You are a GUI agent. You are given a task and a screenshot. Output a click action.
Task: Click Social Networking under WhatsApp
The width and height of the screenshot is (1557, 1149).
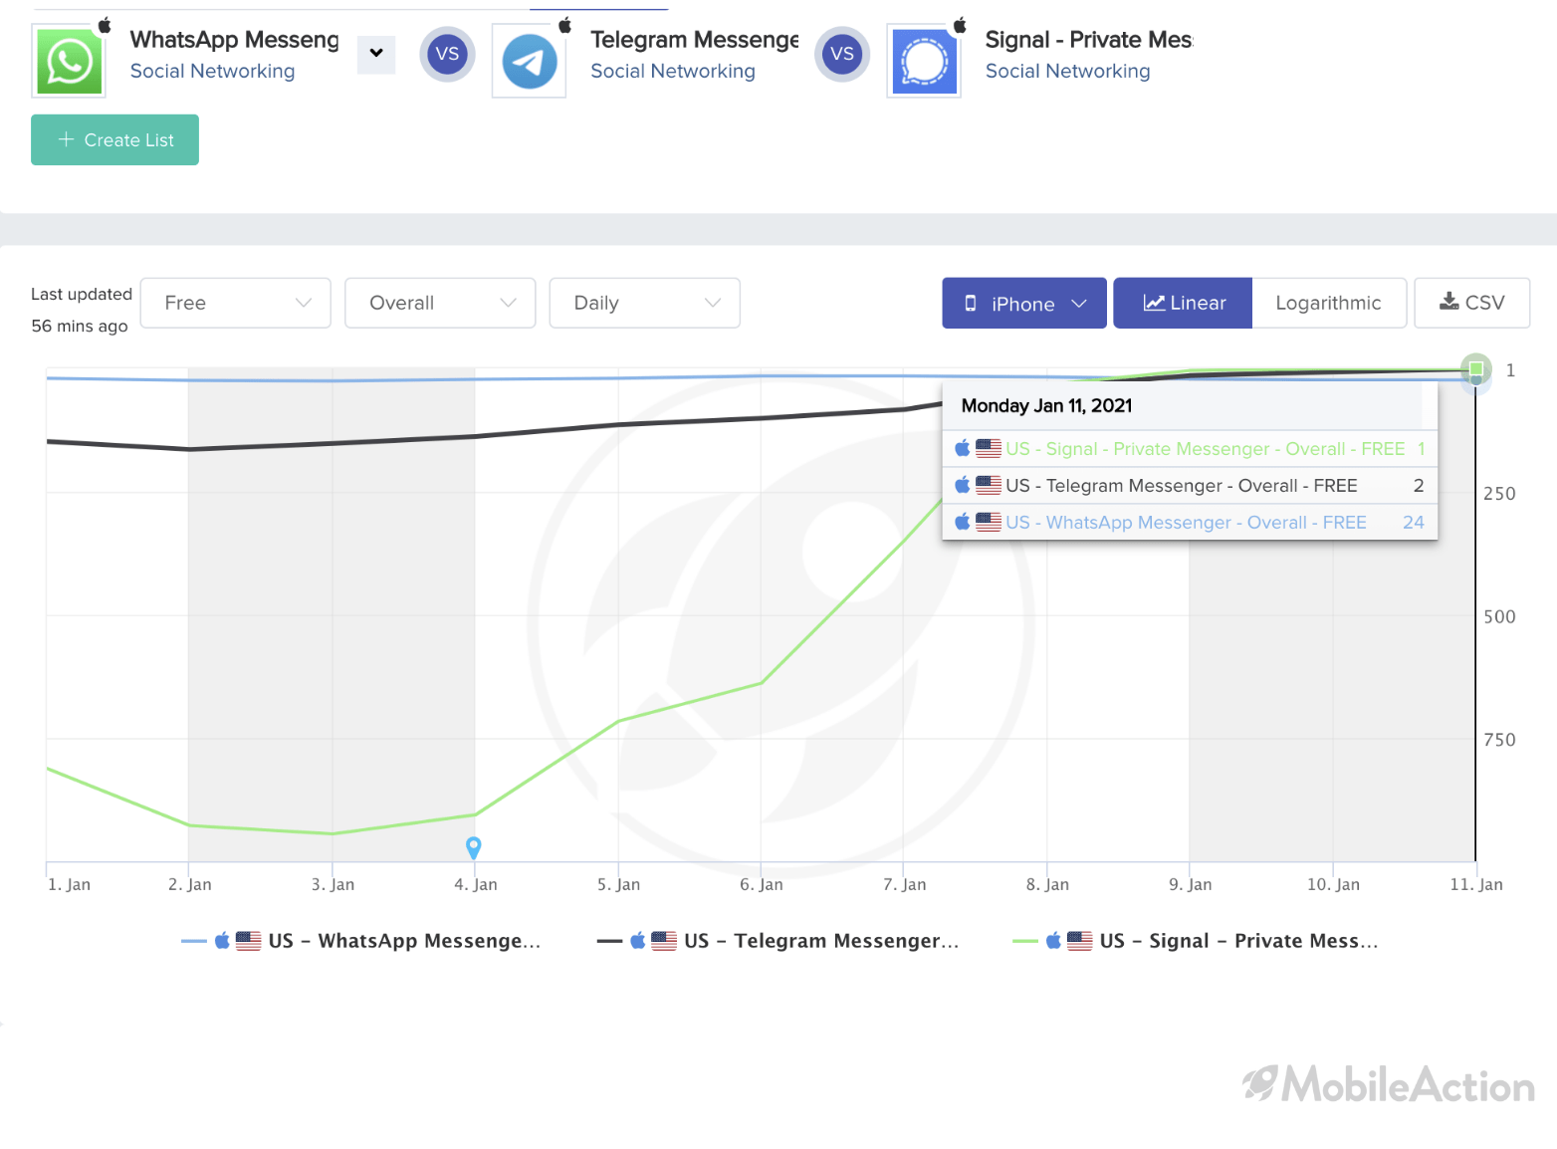coord(212,71)
